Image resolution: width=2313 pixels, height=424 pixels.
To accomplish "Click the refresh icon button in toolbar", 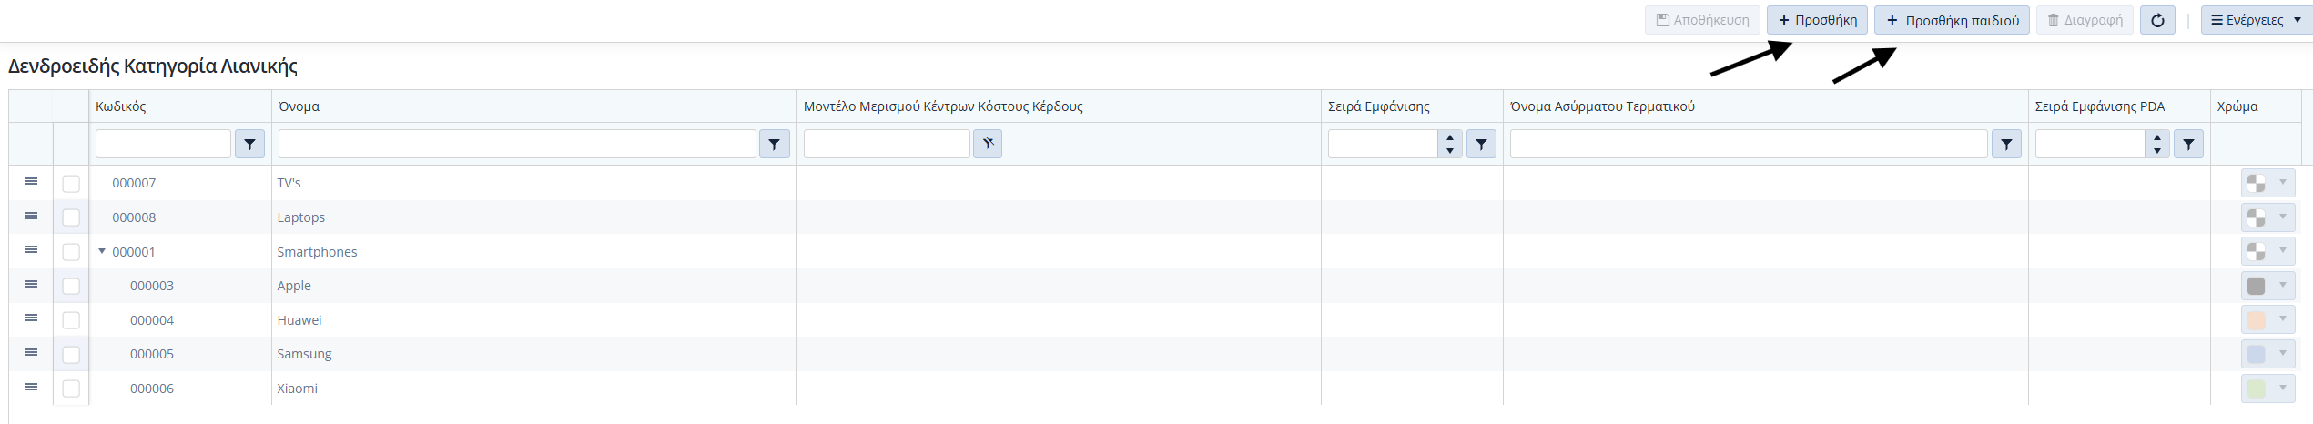I will (x=2157, y=20).
